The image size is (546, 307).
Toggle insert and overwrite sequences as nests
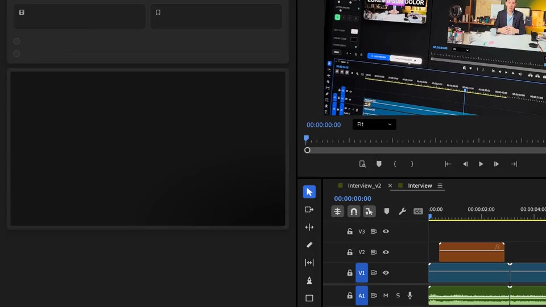(337, 211)
